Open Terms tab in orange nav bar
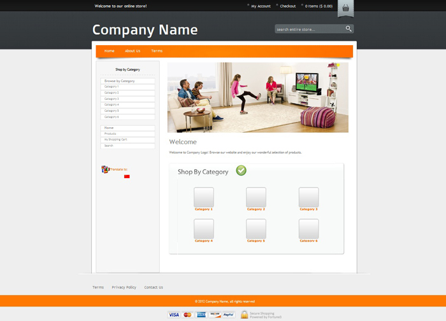Screen dimensions: 446x321 point(157,51)
